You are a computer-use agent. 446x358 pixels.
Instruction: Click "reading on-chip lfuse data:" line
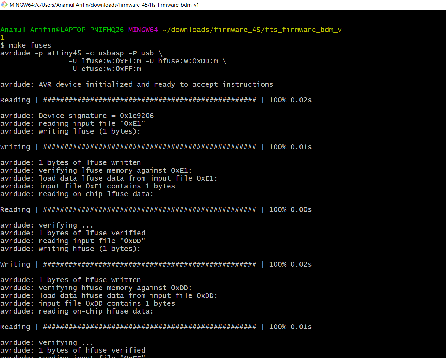(x=77, y=194)
